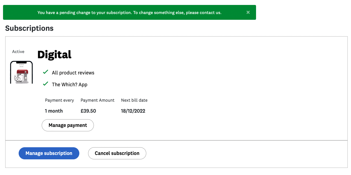
Task: Cancel the Digital subscription
Action: 117,153
